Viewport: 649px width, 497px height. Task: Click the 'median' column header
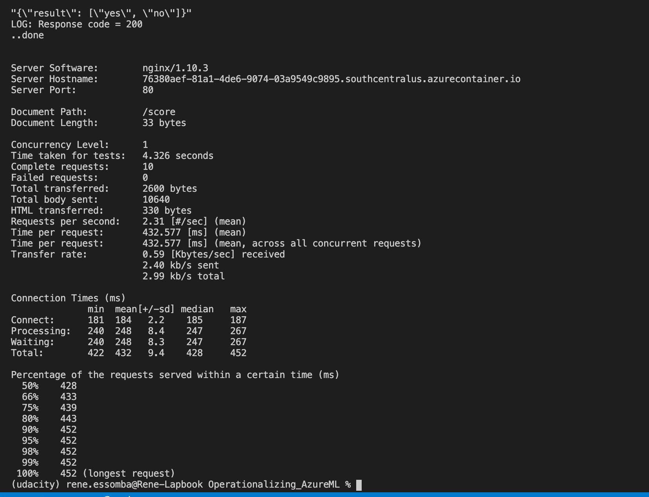(197, 309)
